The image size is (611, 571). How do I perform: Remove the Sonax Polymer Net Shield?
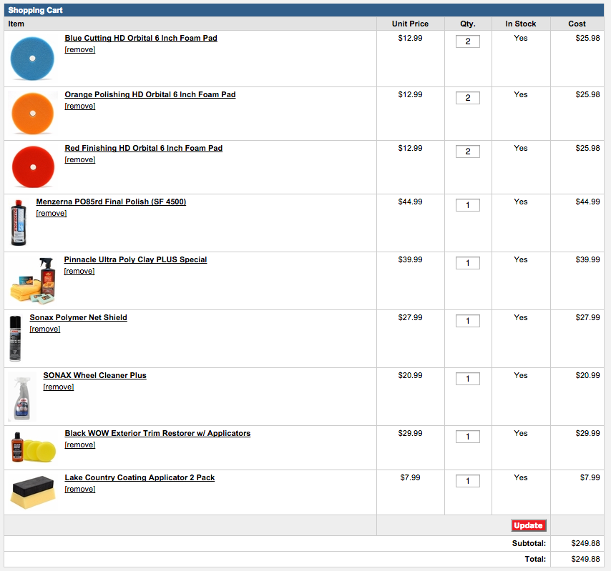45,329
